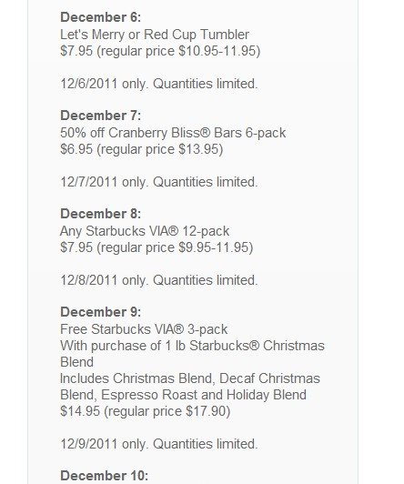Click the 12/7/2011 only quantities limited note
This screenshot has height=484, width=404.
(159, 182)
